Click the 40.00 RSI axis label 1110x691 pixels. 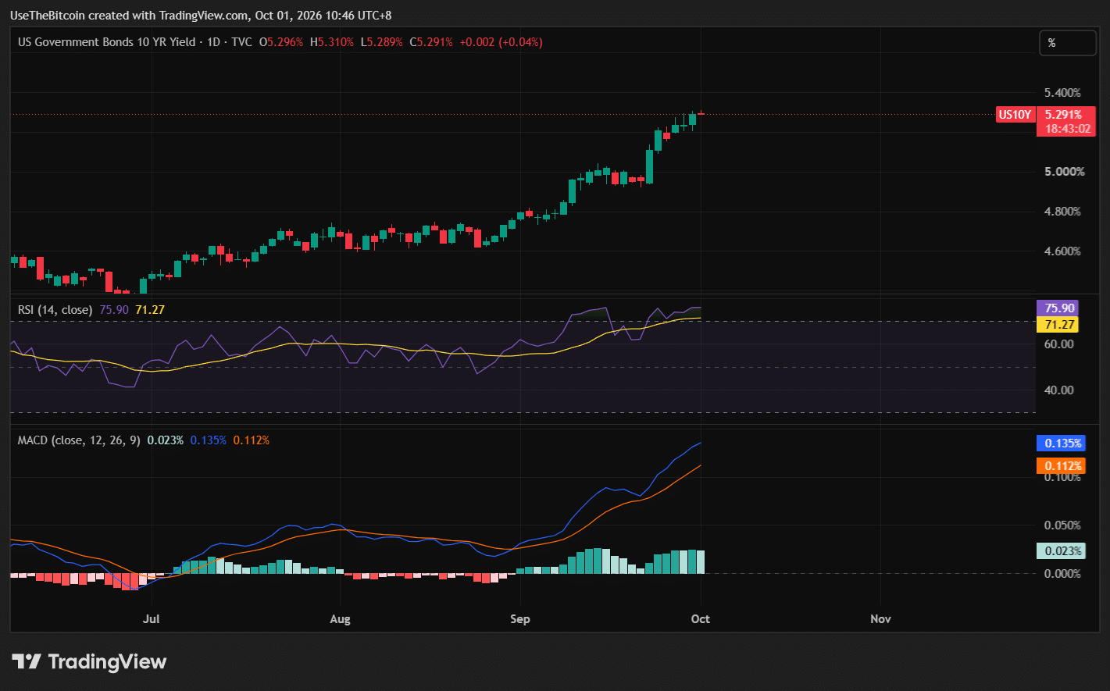[x=1059, y=390]
